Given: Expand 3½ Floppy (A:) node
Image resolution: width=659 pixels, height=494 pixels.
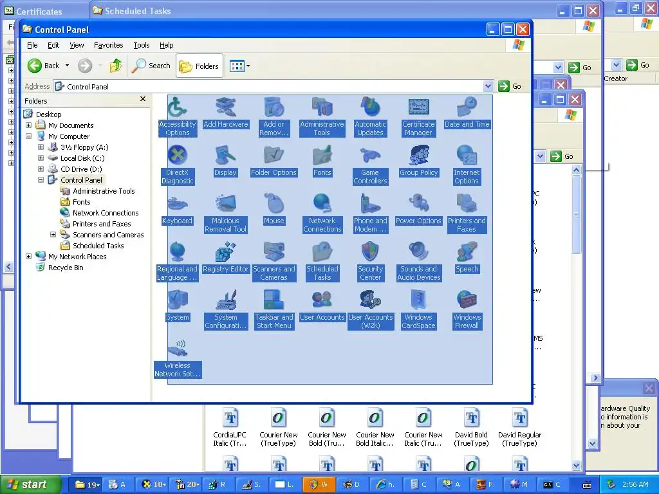Looking at the screenshot, I should (x=41, y=147).
